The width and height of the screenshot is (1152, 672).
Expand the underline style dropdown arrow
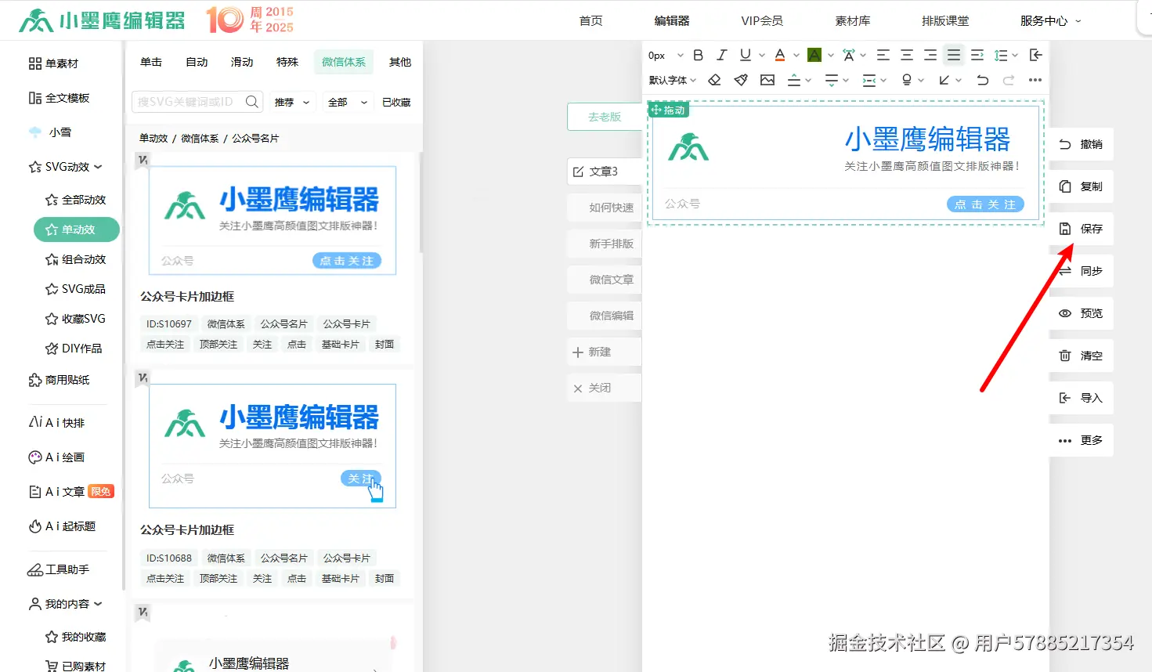coord(761,56)
